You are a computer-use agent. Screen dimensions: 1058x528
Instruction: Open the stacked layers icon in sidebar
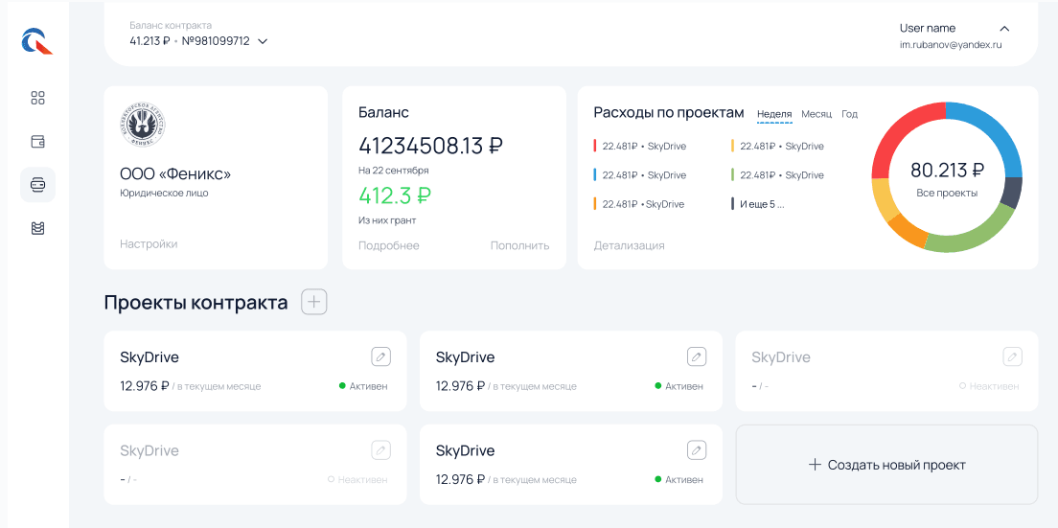38,228
